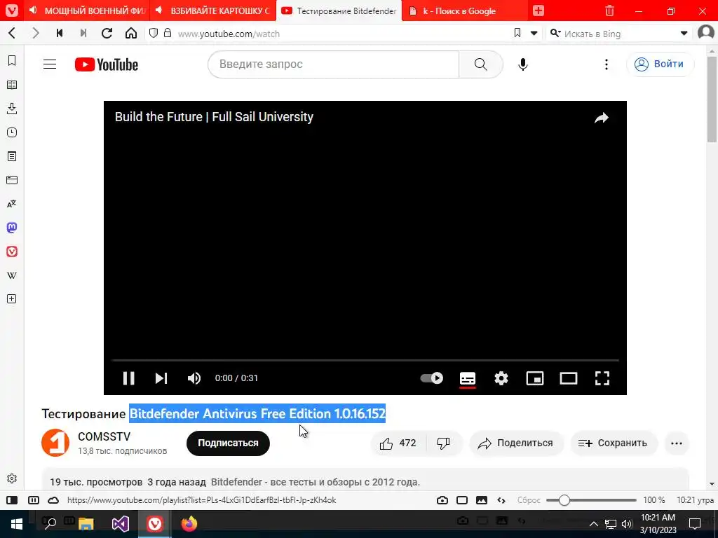The image size is (718, 538).
Task: Open the COMSSTV channel name
Action: pos(104,436)
